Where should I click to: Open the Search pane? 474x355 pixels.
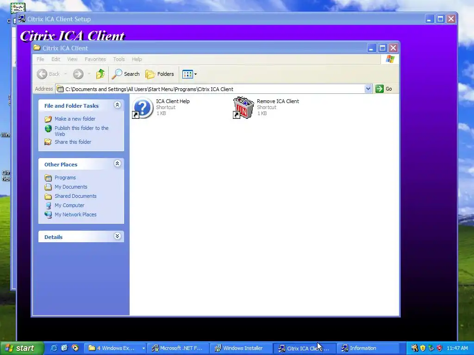126,74
